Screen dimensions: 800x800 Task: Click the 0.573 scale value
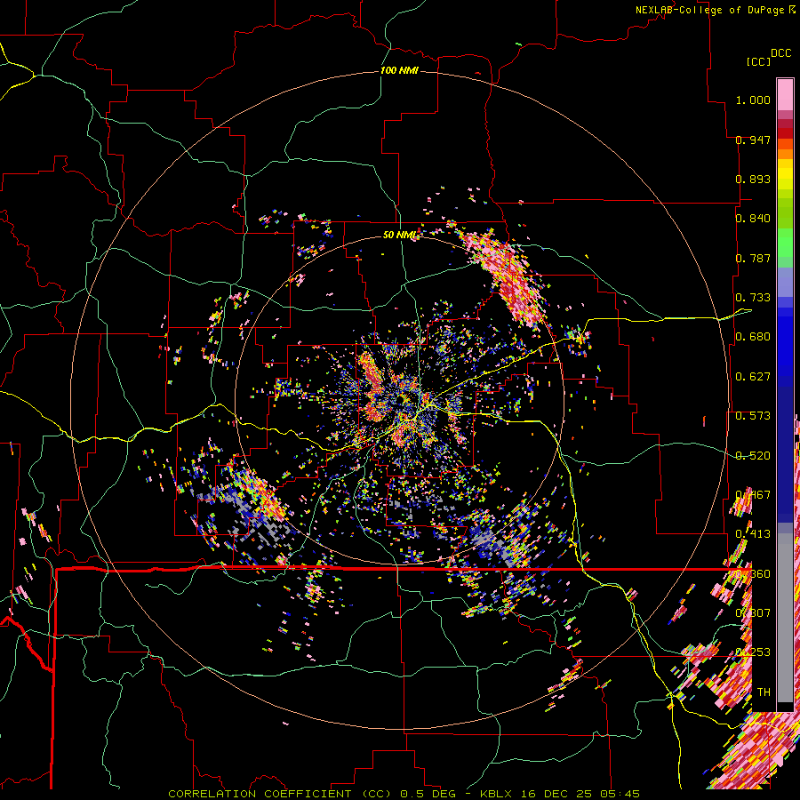click(753, 416)
